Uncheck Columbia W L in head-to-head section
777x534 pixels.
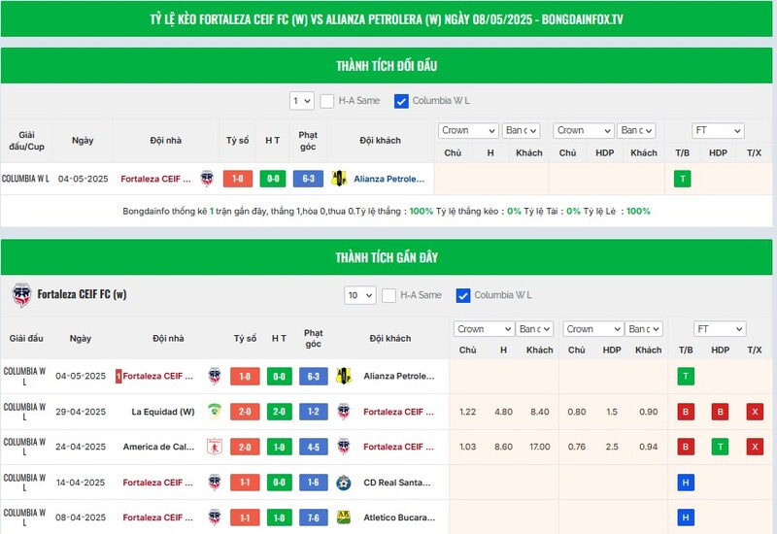pyautogui.click(x=401, y=101)
